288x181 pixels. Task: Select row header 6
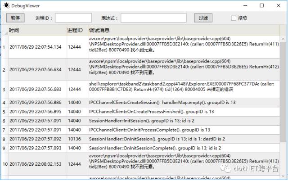(5, 121)
